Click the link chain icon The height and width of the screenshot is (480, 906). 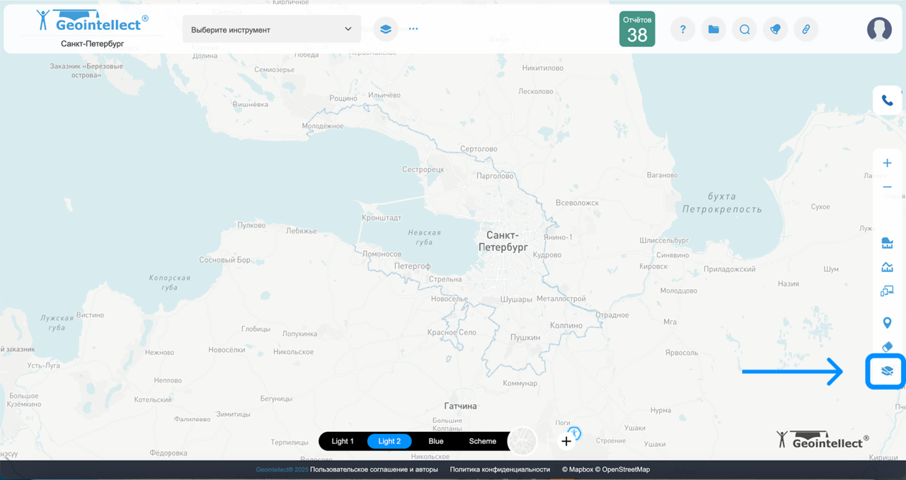point(805,30)
